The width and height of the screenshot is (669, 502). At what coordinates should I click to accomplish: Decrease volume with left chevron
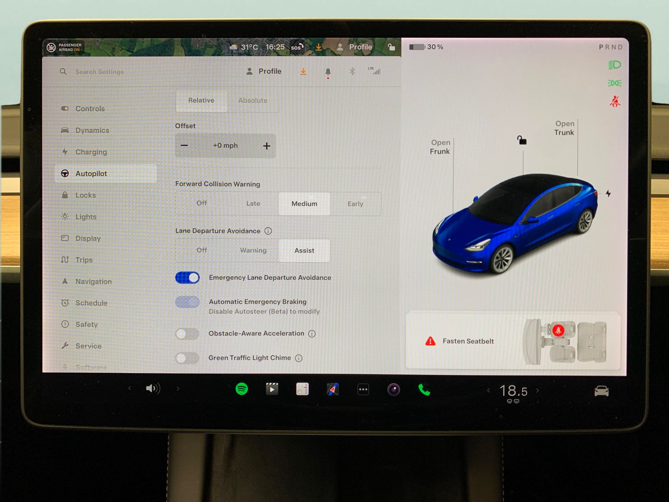[130, 388]
